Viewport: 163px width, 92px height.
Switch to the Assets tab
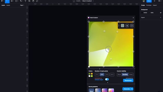click(8, 5)
